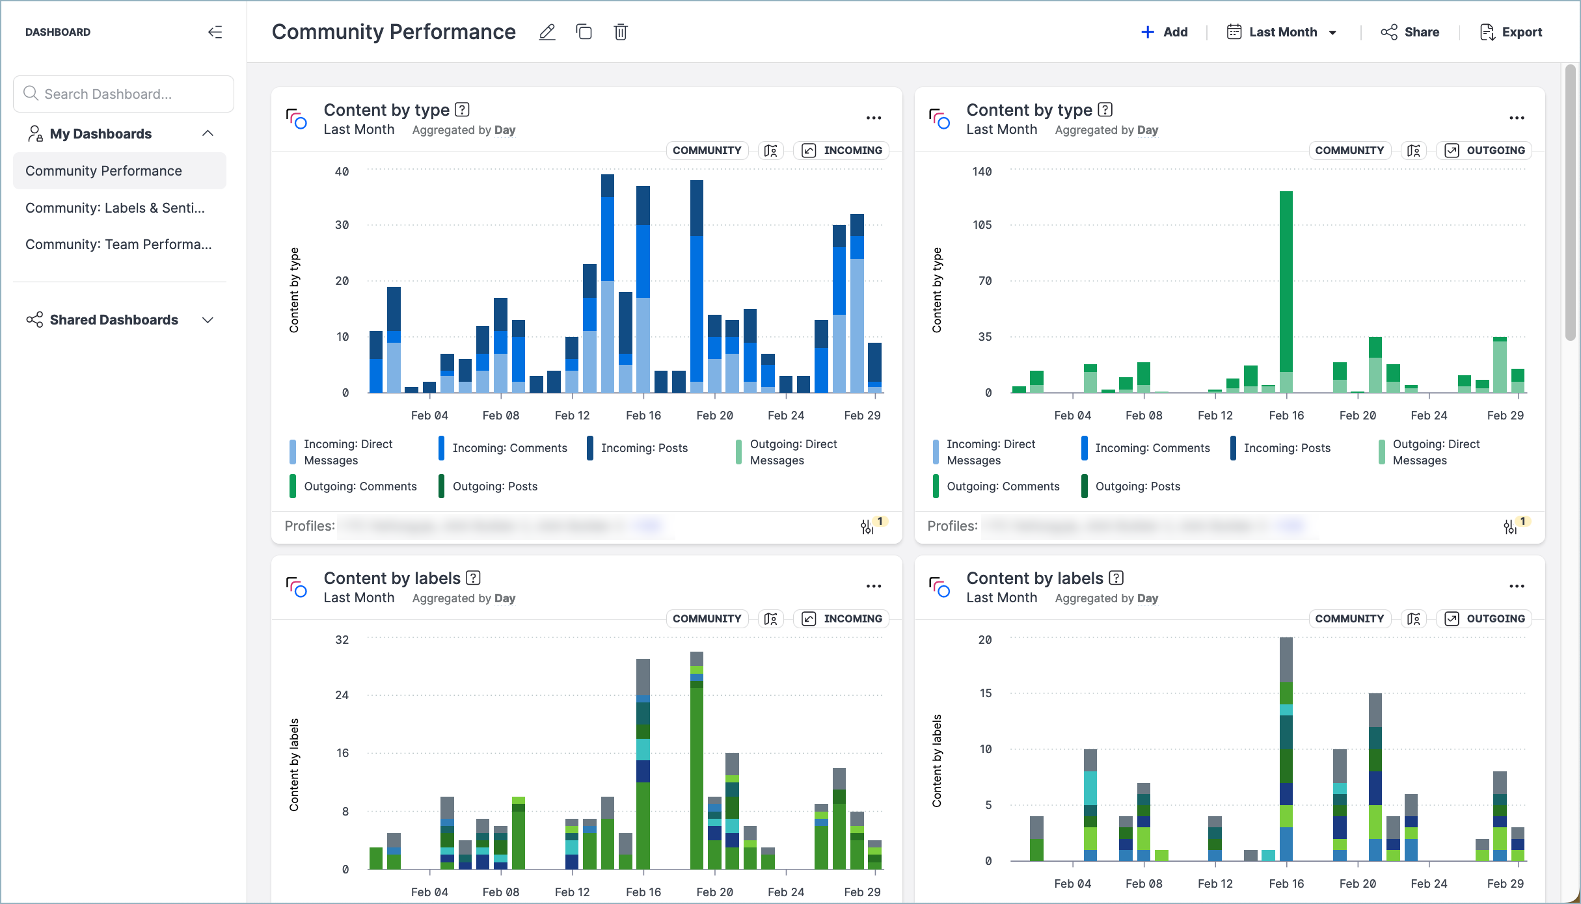The height and width of the screenshot is (904, 1581).
Task: Open the Last Month date range dropdown
Action: [x=1282, y=32]
